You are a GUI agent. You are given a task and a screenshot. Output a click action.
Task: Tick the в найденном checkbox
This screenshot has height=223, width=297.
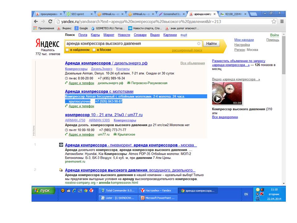tap(67, 50)
